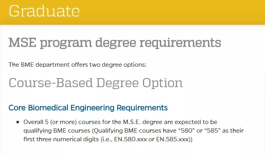Click the square bullet marker before "Overall"
The width and height of the screenshot is (265, 155).
click(18, 122)
